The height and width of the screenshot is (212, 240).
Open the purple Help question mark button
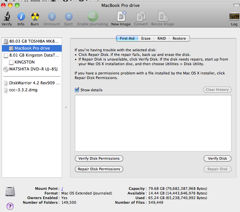pos(10,206)
